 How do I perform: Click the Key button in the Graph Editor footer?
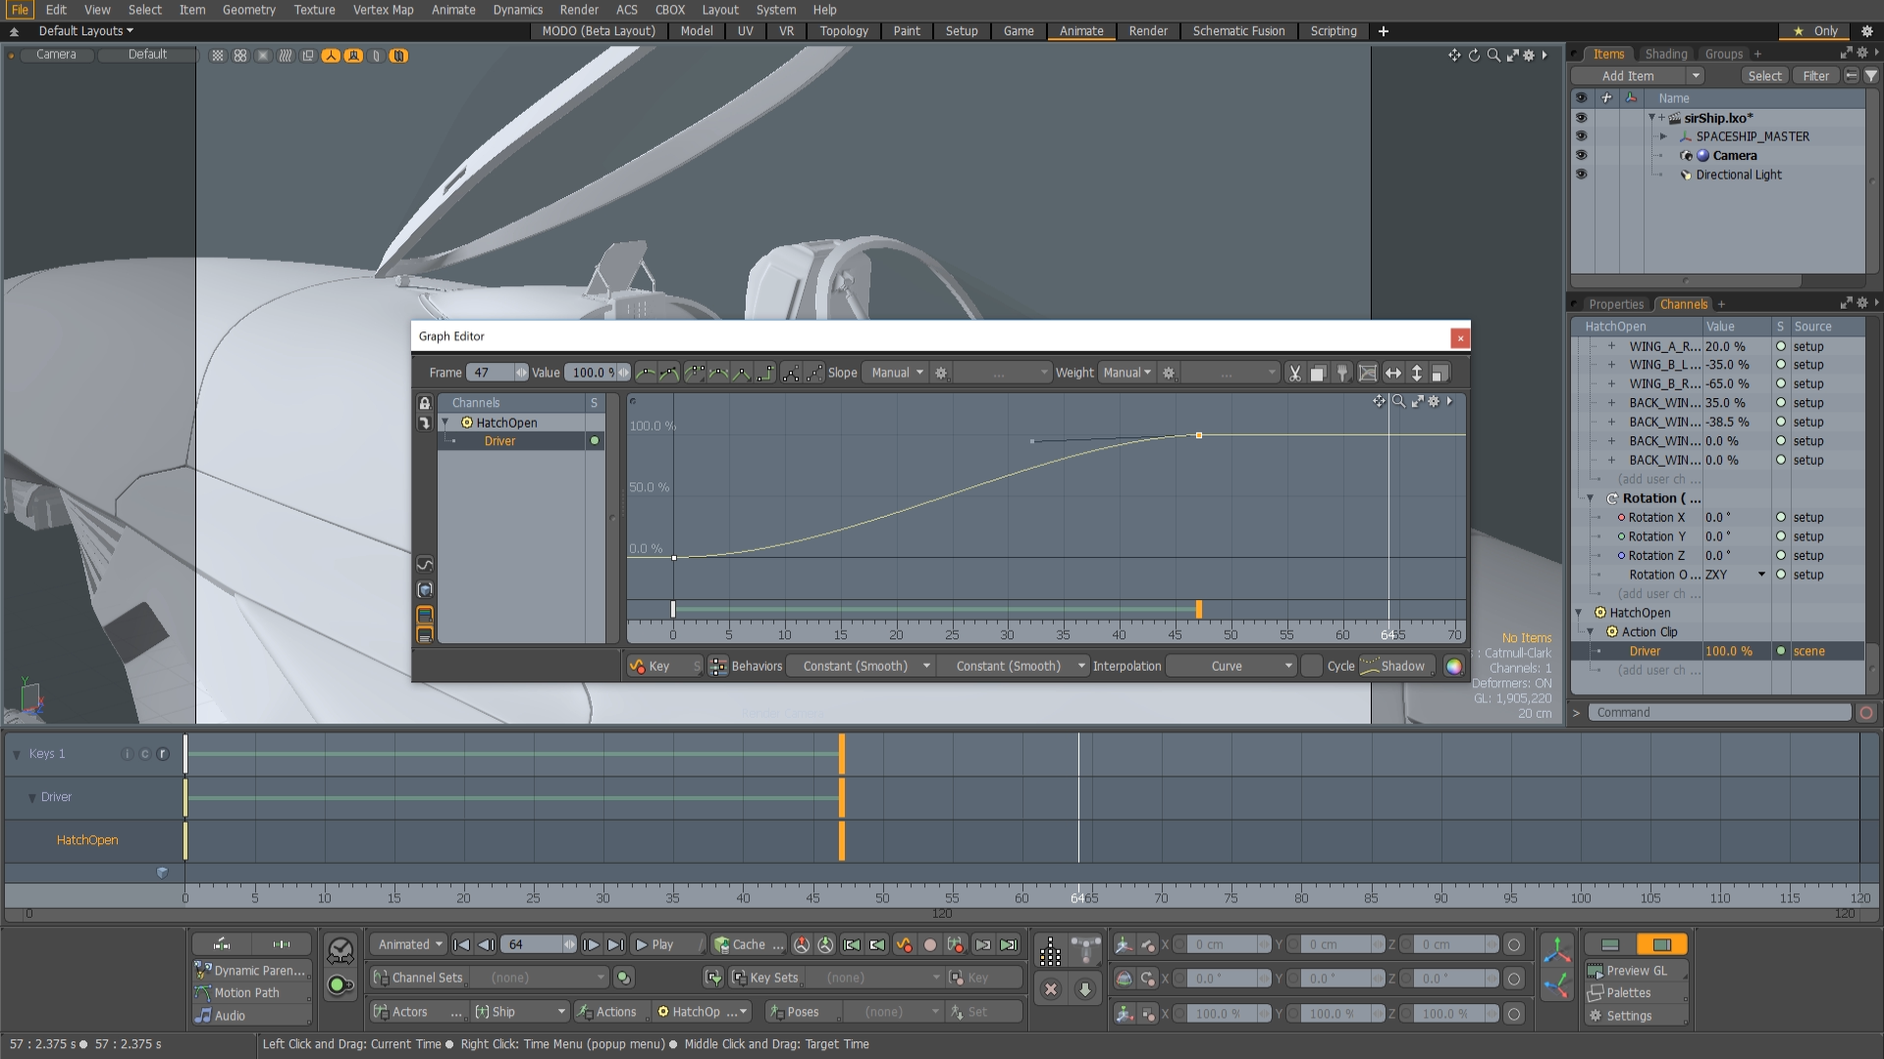coord(659,666)
